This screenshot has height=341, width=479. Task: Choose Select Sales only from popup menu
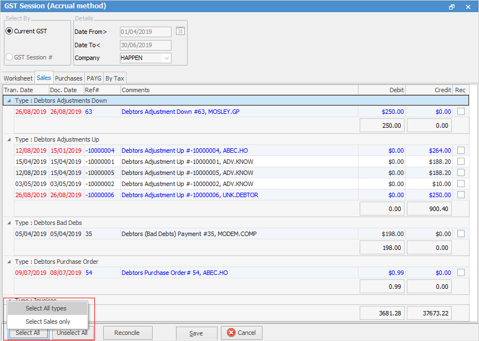point(48,322)
